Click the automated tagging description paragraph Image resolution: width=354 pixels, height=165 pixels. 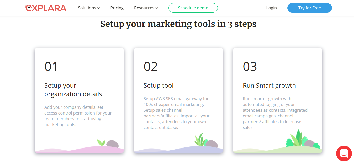click(x=275, y=113)
